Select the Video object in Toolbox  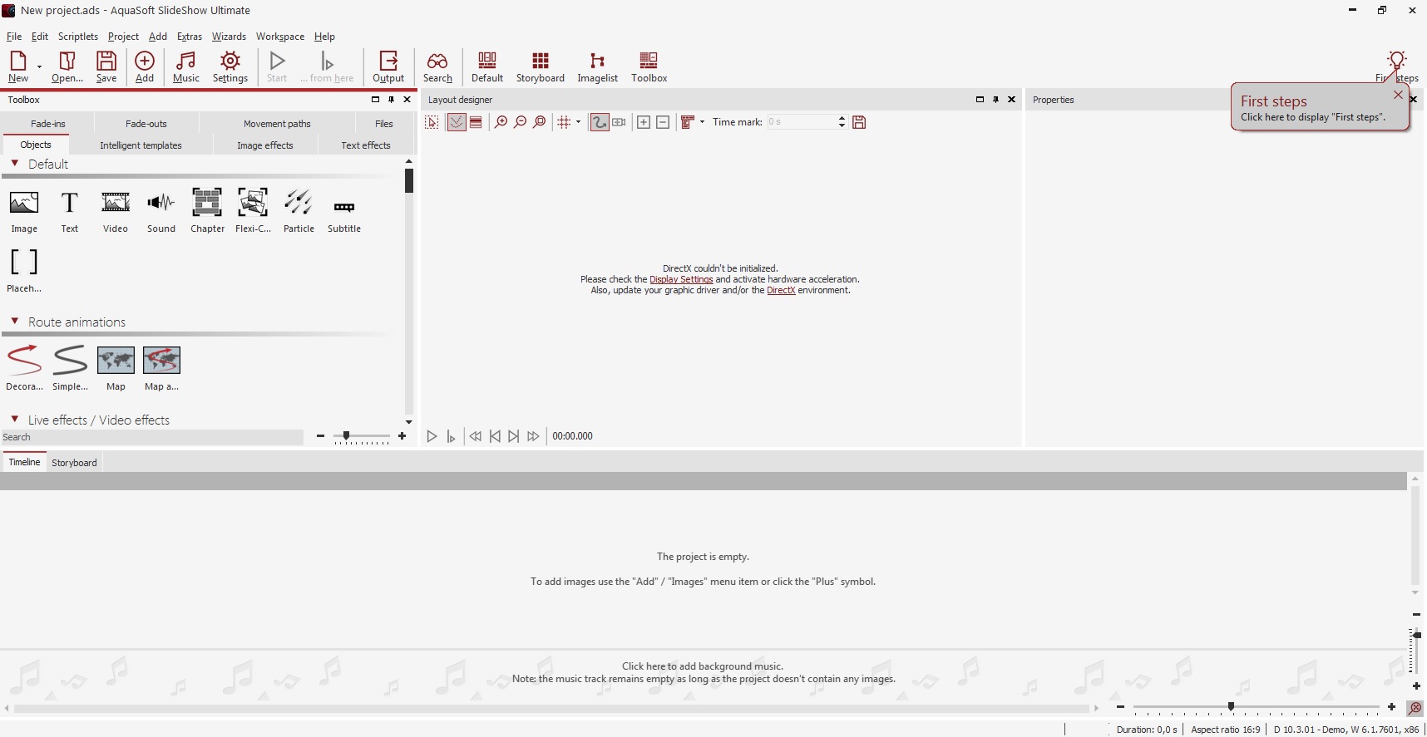tap(116, 211)
